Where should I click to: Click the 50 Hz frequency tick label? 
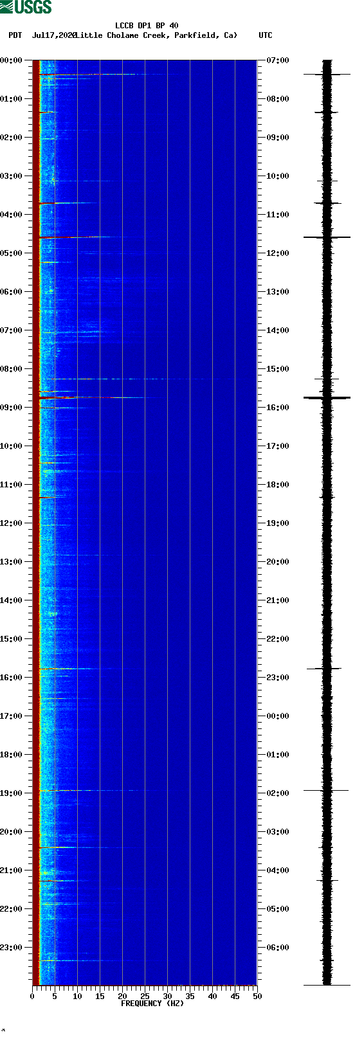point(257,996)
